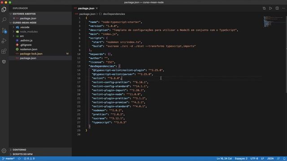Click the "build" script line

pyautogui.click(x=143, y=46)
